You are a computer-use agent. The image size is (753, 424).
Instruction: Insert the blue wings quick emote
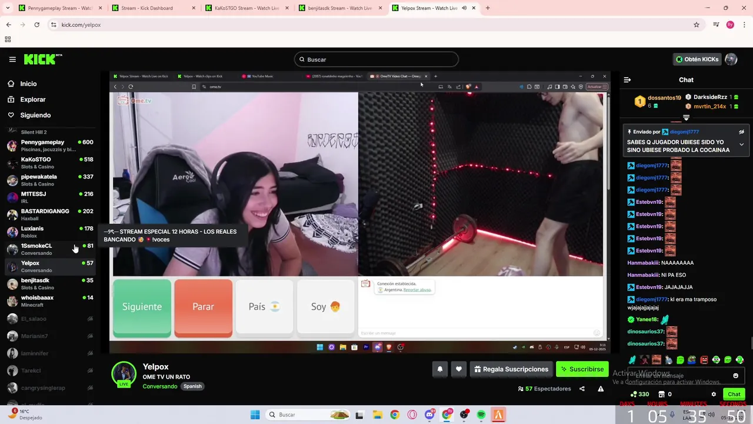[x=632, y=360]
